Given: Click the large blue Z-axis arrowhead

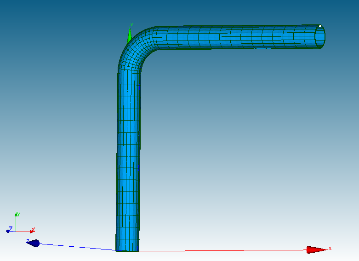Looking at the screenshot, I should 34,243.
